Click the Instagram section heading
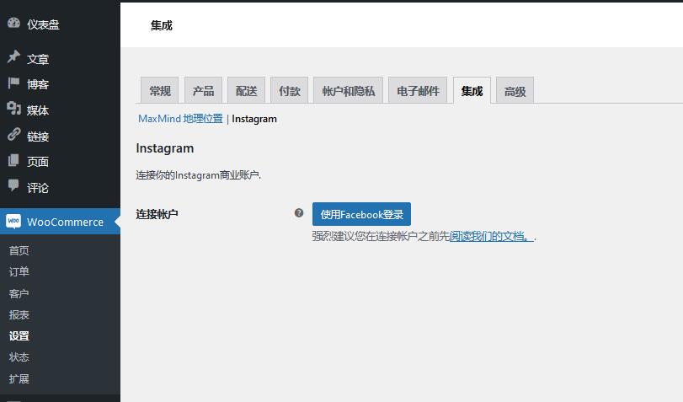The height and width of the screenshot is (402, 683). tap(165, 148)
